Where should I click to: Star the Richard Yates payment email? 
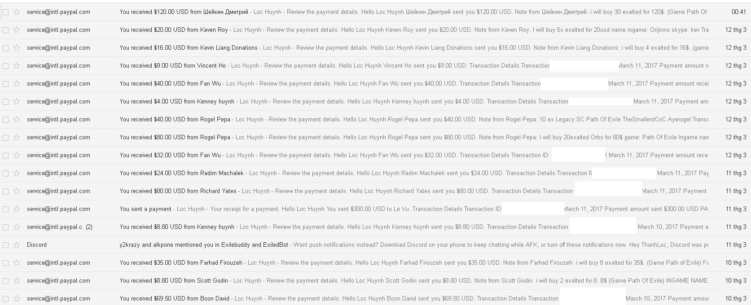point(17,191)
